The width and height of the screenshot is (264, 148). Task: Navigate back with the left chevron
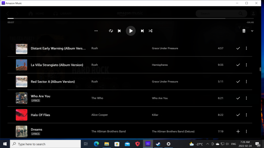(x=7, y=13)
